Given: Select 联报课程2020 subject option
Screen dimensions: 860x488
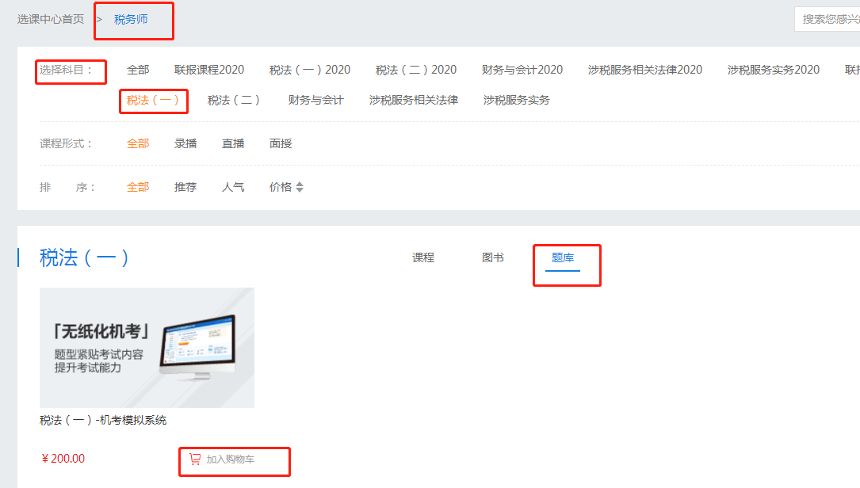Looking at the screenshot, I should pos(209,70).
